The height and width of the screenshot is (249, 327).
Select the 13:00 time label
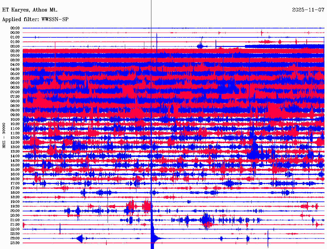15,147
